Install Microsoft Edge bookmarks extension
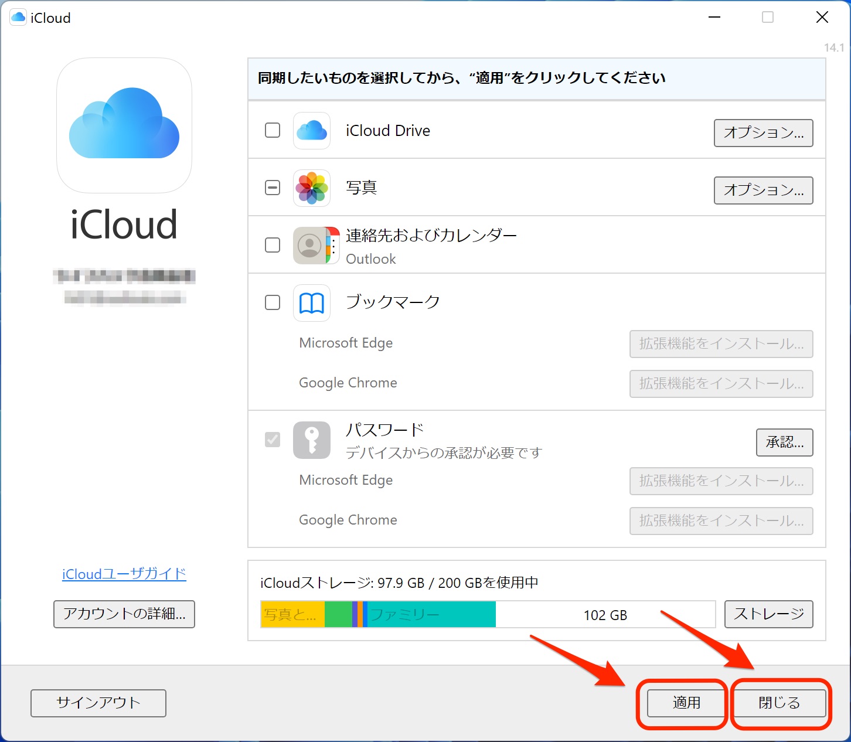 [721, 344]
